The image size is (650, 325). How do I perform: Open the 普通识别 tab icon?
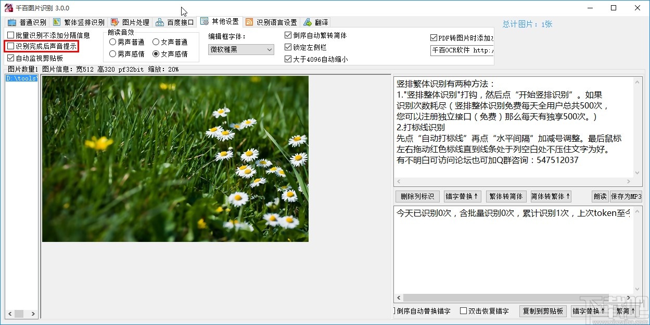tap(12, 22)
